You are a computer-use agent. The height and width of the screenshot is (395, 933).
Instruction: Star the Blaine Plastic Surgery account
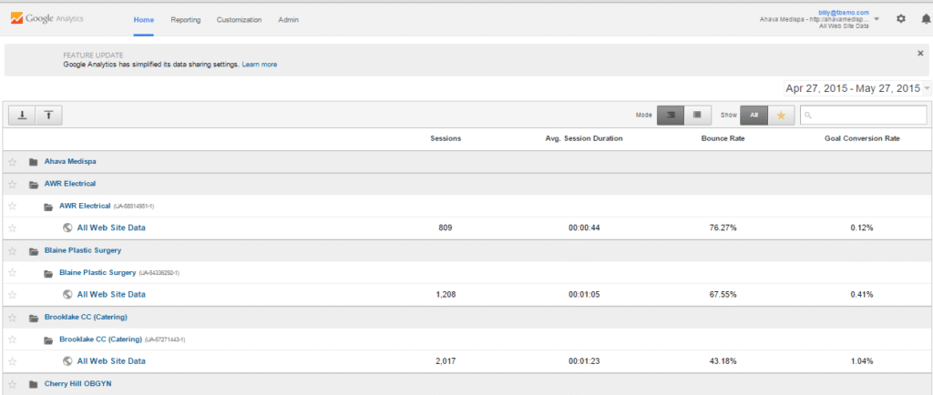pos(13,250)
